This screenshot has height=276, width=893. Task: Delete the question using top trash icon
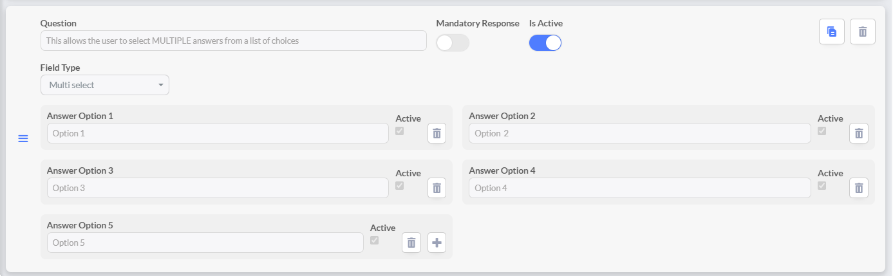862,32
